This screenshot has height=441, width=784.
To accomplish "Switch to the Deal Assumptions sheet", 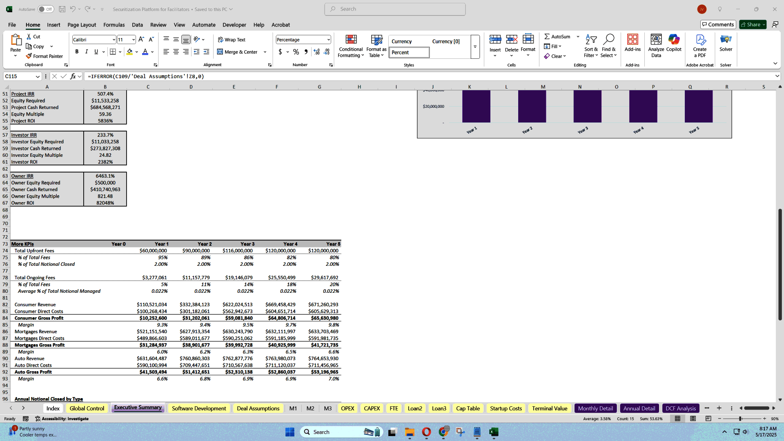I will pos(258,408).
